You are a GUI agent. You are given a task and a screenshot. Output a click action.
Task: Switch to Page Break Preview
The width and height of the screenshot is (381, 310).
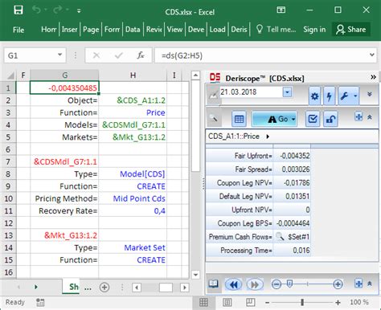click(251, 302)
